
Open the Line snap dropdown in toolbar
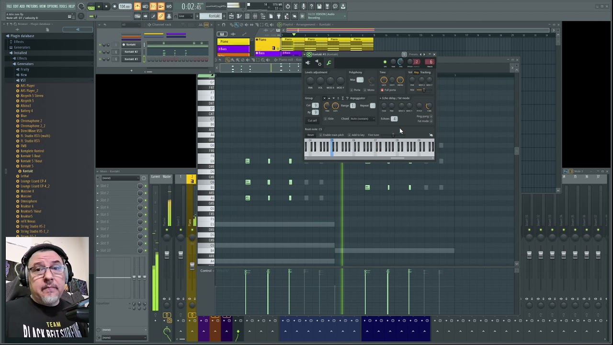pyautogui.click(x=185, y=16)
